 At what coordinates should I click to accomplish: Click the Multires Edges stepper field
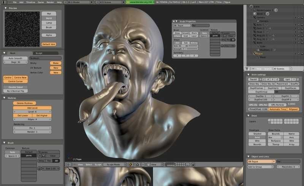[32, 119]
